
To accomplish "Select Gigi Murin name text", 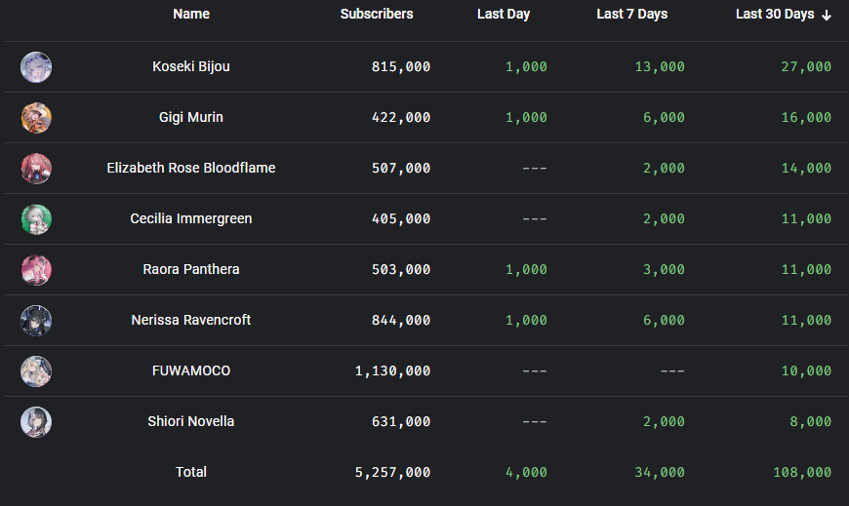I will (x=191, y=117).
